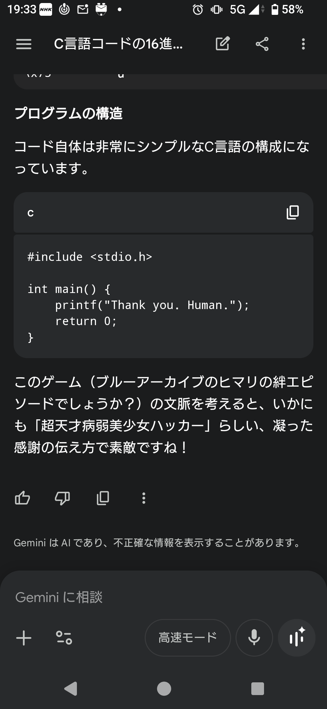
Task: Copy the entire Gemini response
Action: [x=103, y=498]
